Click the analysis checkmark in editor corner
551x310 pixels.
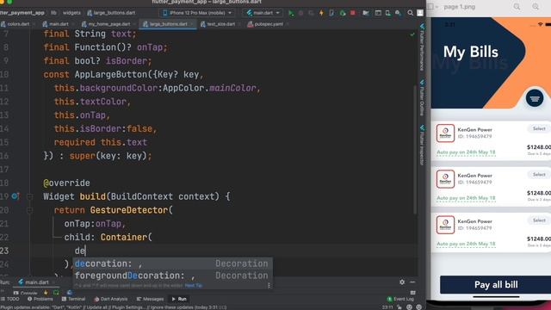[x=412, y=34]
